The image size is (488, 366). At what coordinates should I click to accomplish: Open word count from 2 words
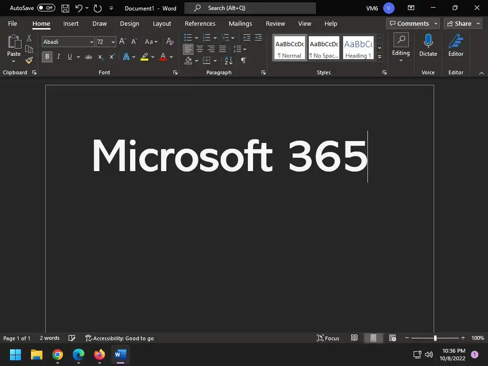[50, 338]
